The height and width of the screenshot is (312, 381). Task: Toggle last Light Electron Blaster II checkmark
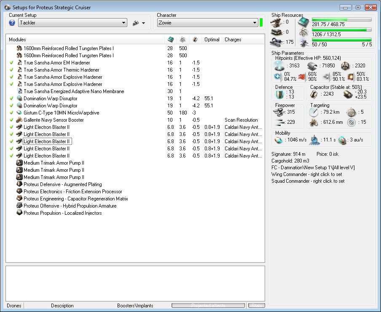pos(11,156)
